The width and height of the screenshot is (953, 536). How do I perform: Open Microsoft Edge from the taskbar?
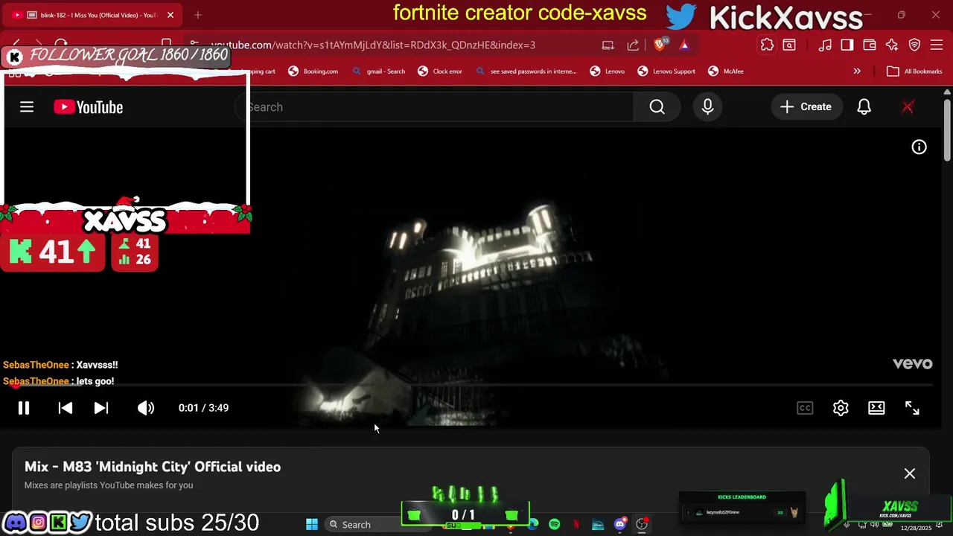click(x=533, y=525)
